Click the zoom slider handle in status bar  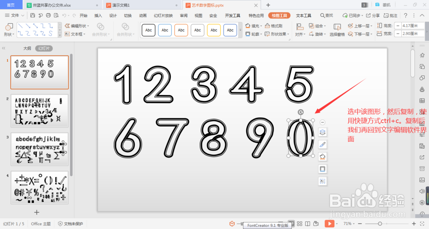point(380,224)
